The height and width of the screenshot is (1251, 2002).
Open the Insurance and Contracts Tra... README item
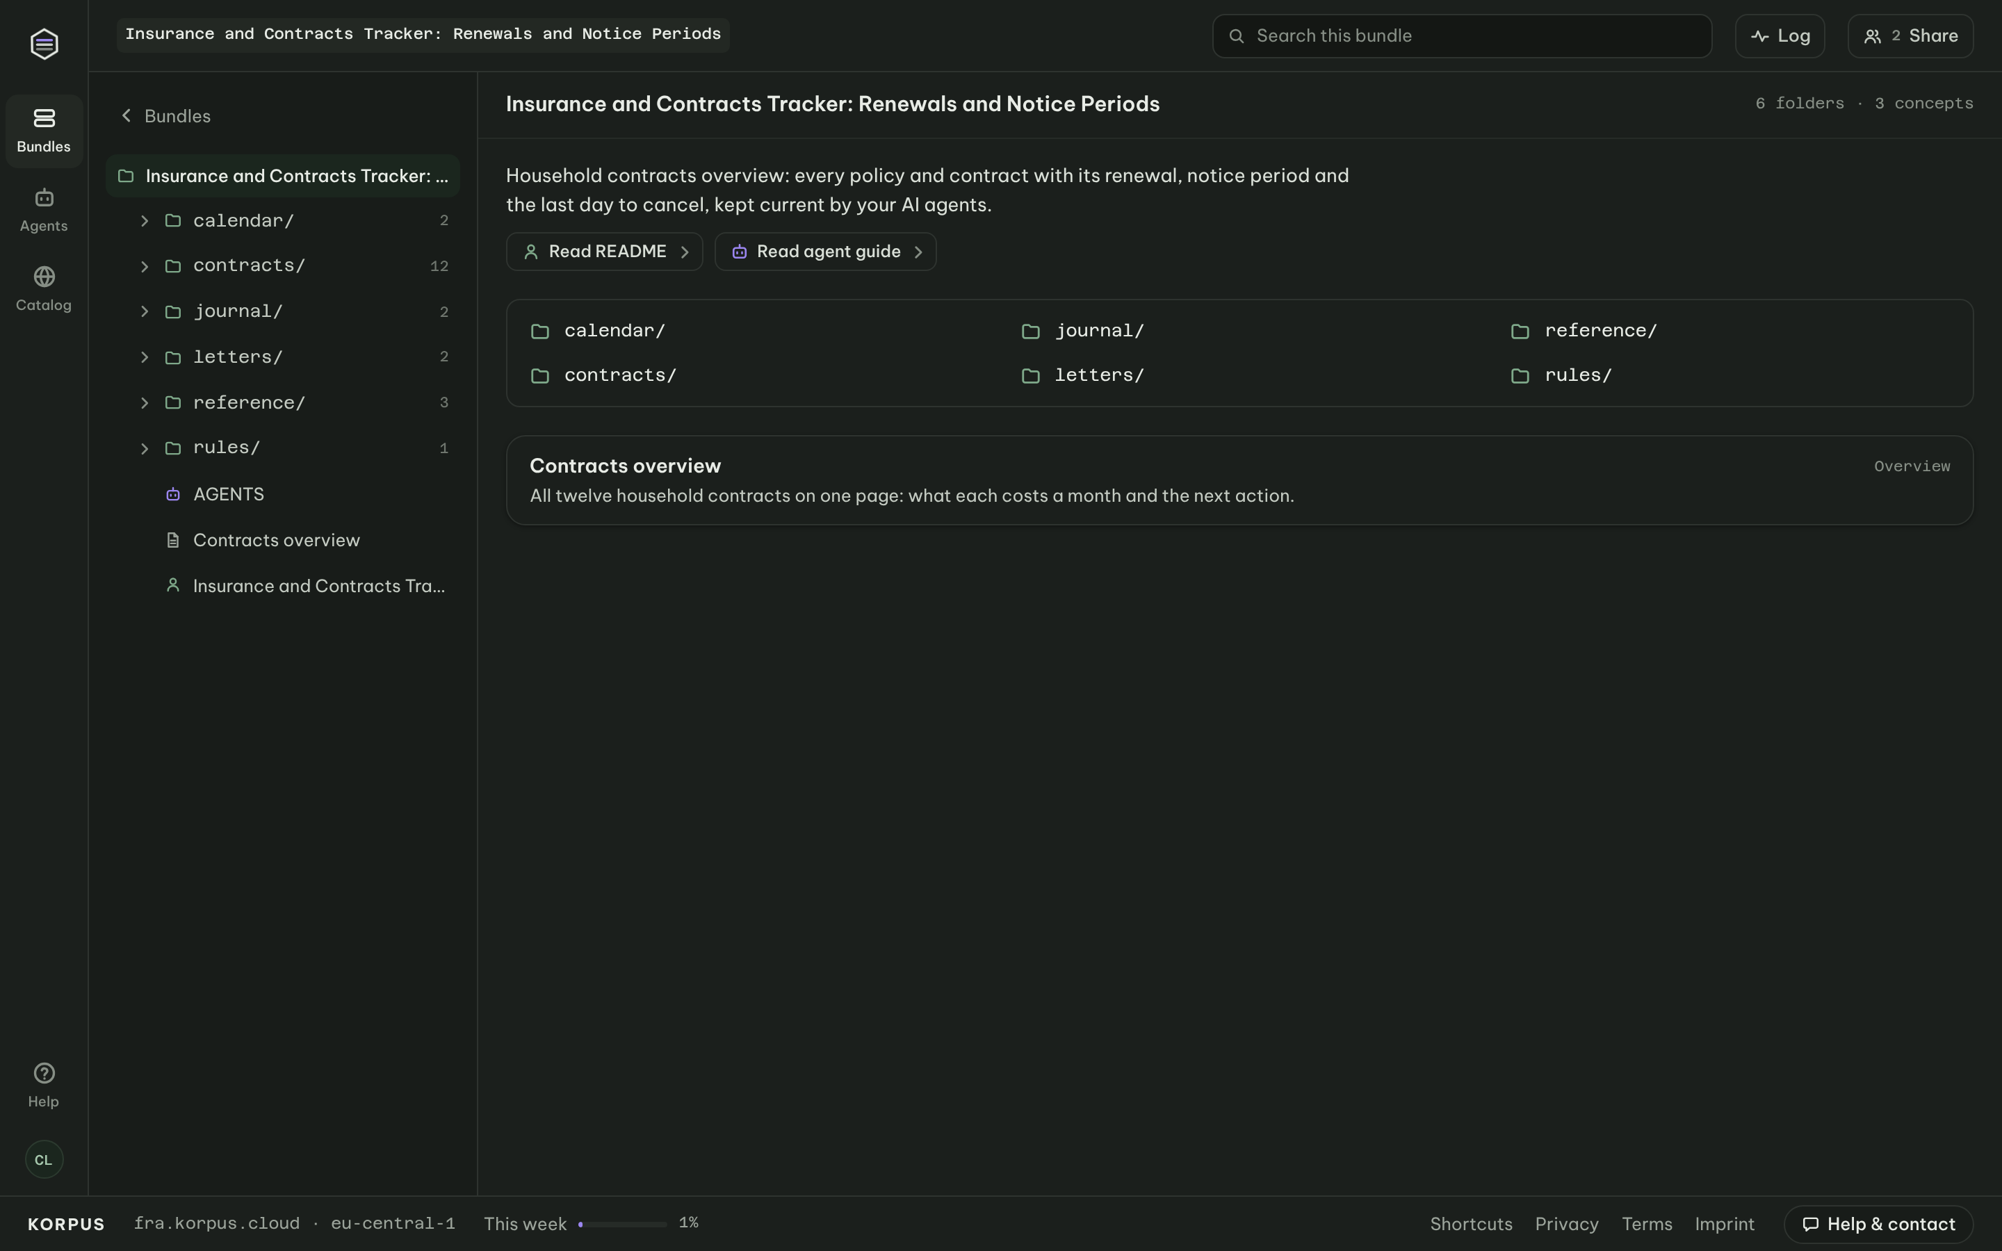[283, 586]
